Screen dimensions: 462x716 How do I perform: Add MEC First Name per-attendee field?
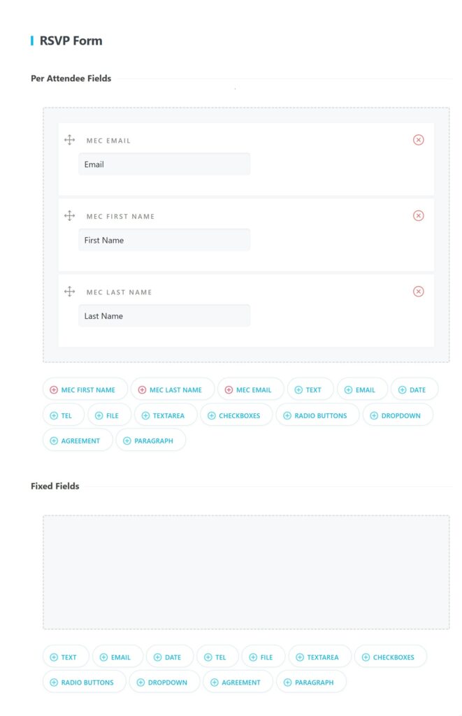(x=85, y=390)
